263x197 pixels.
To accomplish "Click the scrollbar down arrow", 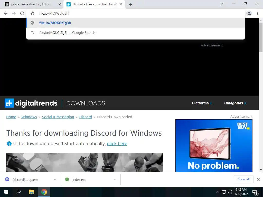I will (261, 170).
